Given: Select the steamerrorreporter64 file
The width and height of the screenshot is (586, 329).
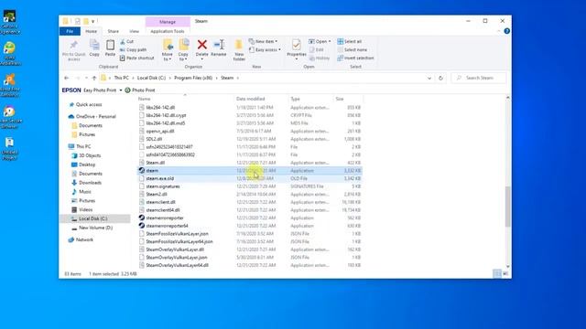Looking at the screenshot, I should [x=249, y=226].
